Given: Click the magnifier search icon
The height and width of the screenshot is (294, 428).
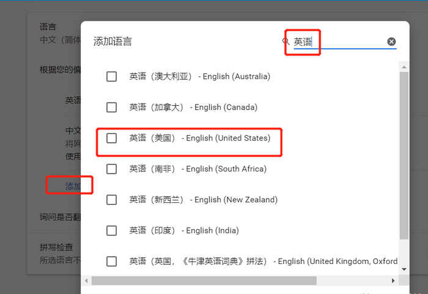Looking at the screenshot, I should (x=286, y=42).
